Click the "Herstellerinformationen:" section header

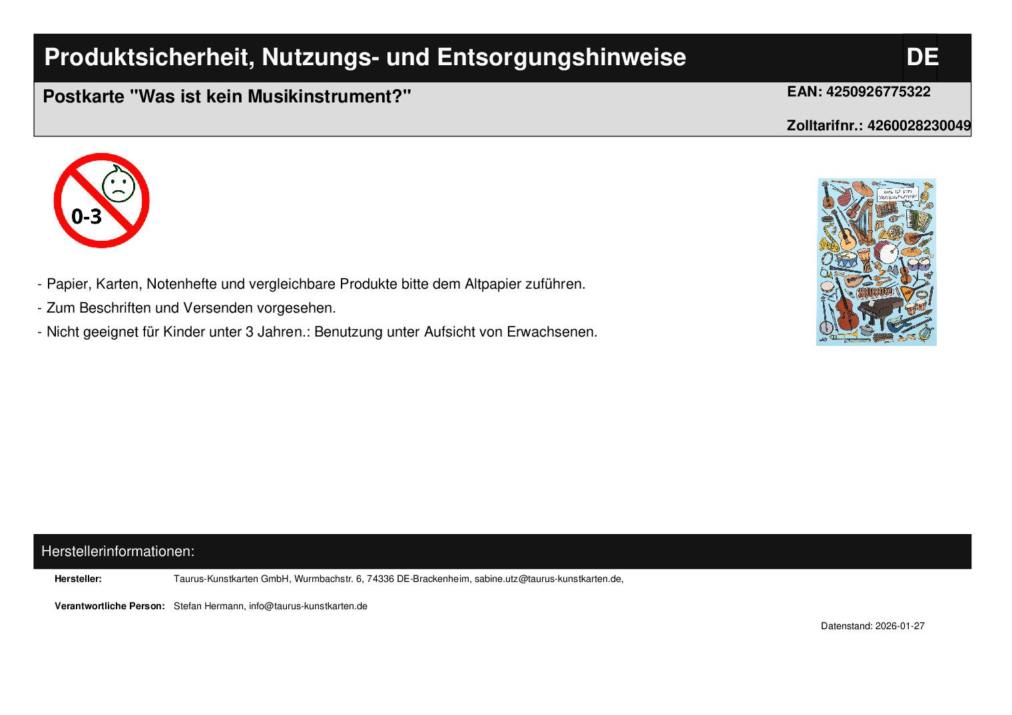(x=118, y=551)
